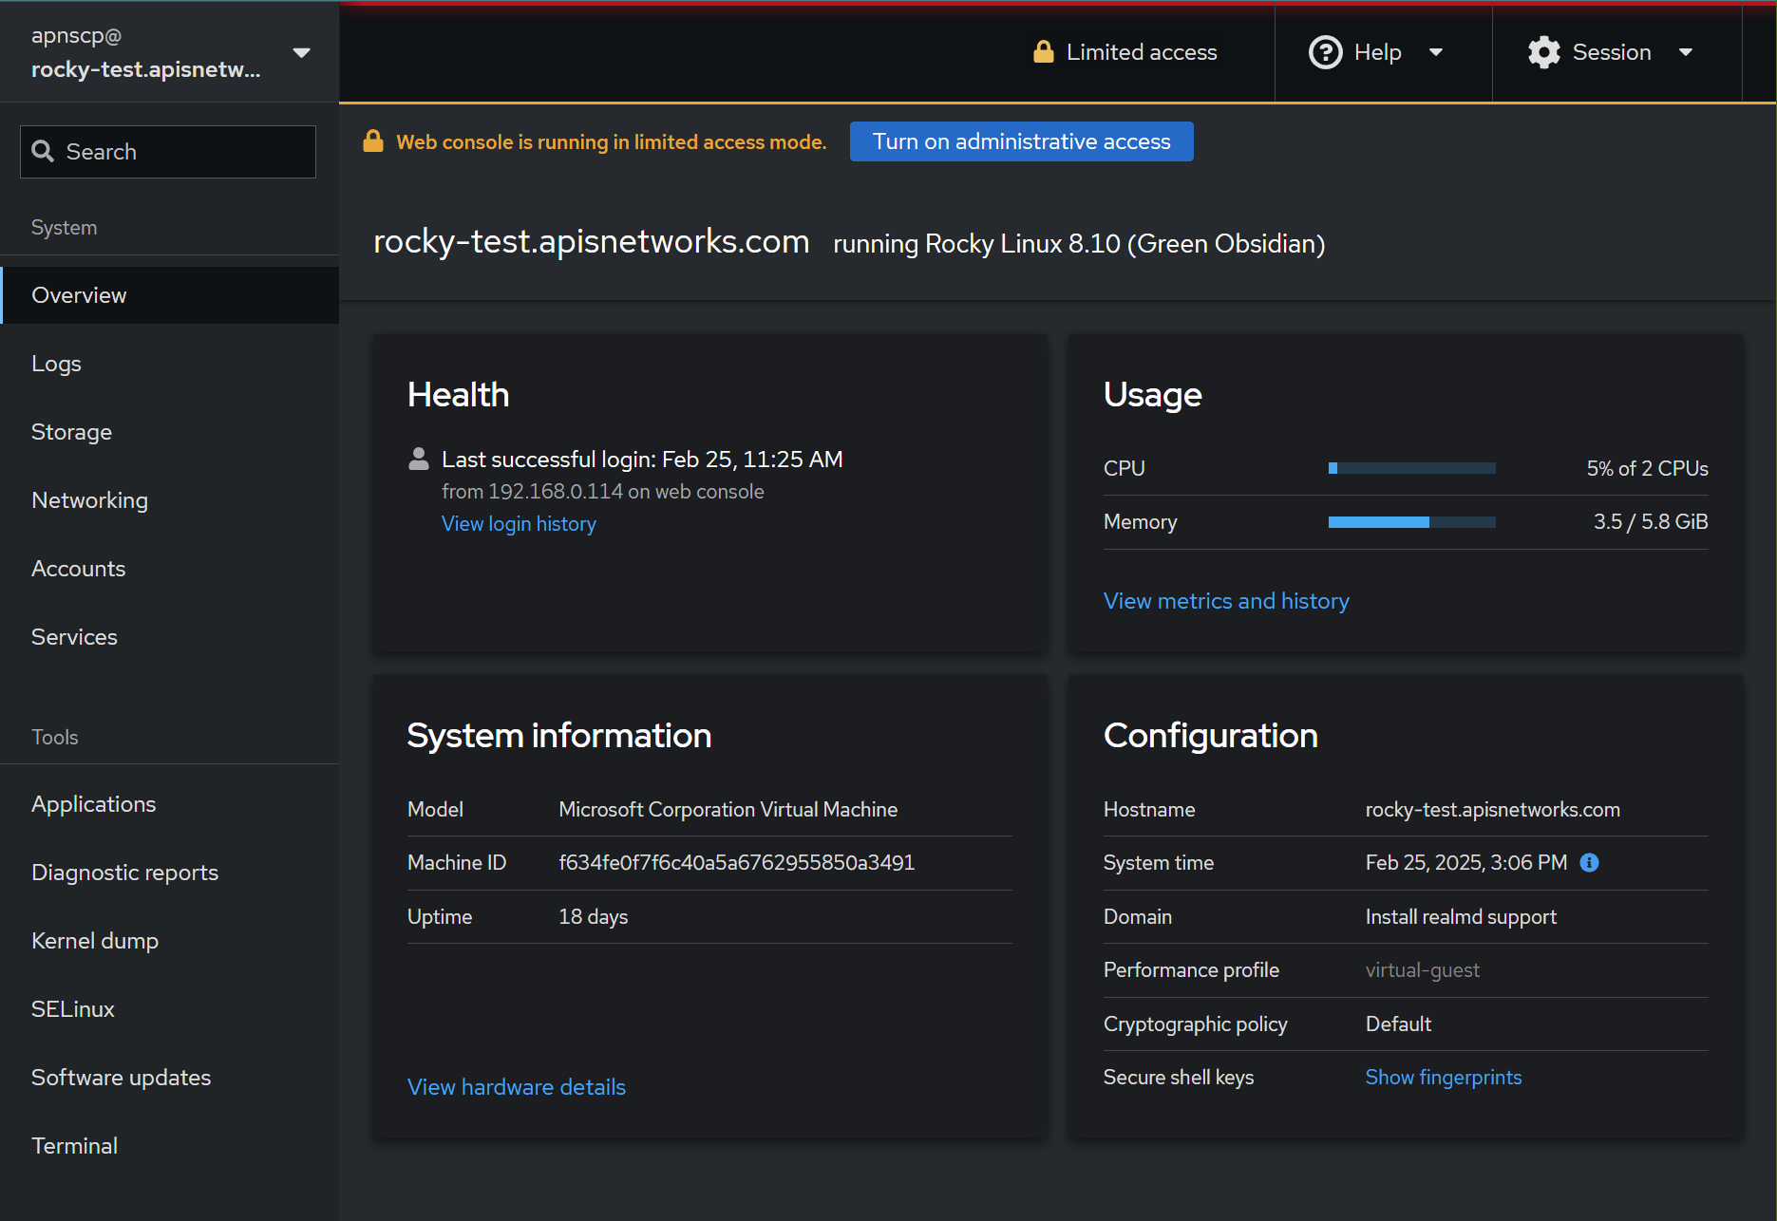Open the Terminal sidebar item
This screenshot has height=1221, width=1777.
pos(74,1146)
